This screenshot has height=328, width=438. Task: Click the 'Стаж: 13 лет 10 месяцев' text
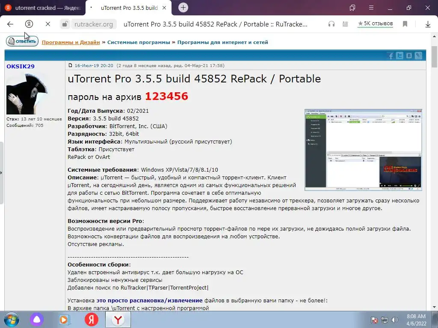[x=34, y=119]
